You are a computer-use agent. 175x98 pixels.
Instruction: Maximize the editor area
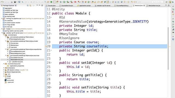click(169, 5)
